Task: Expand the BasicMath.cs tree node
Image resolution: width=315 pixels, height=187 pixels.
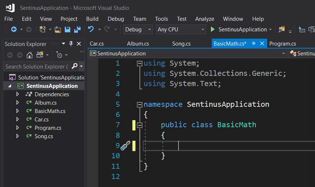Action: 18,111
